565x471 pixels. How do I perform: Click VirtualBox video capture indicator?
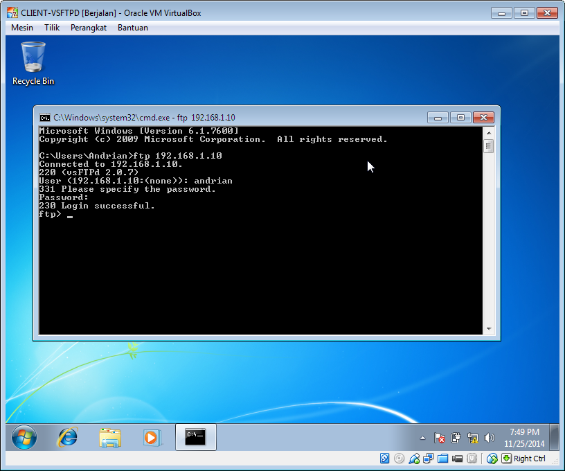(457, 459)
